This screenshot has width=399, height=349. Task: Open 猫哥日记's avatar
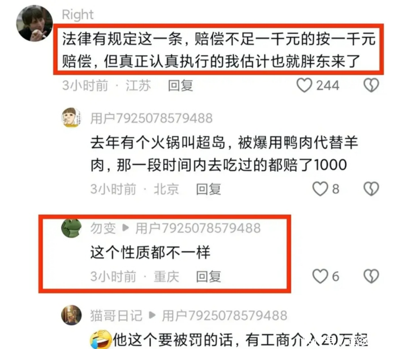point(72,315)
